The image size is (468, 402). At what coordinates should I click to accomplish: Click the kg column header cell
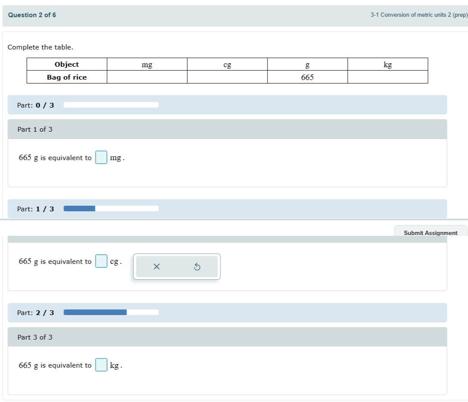click(x=388, y=64)
